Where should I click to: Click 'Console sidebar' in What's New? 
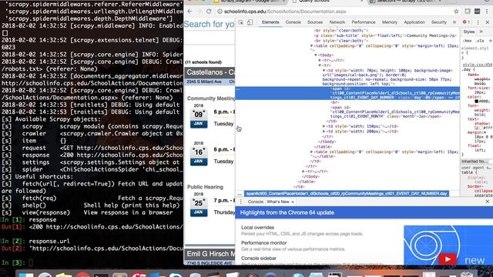coord(259,259)
